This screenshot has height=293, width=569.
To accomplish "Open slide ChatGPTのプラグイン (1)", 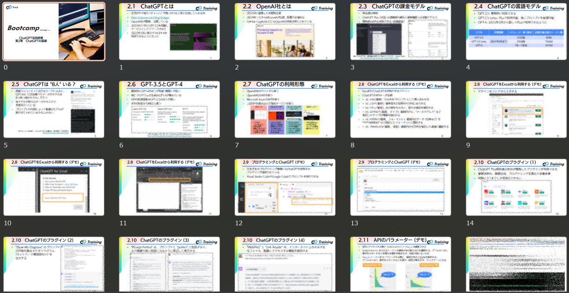I will pyautogui.click(x=516, y=187).
